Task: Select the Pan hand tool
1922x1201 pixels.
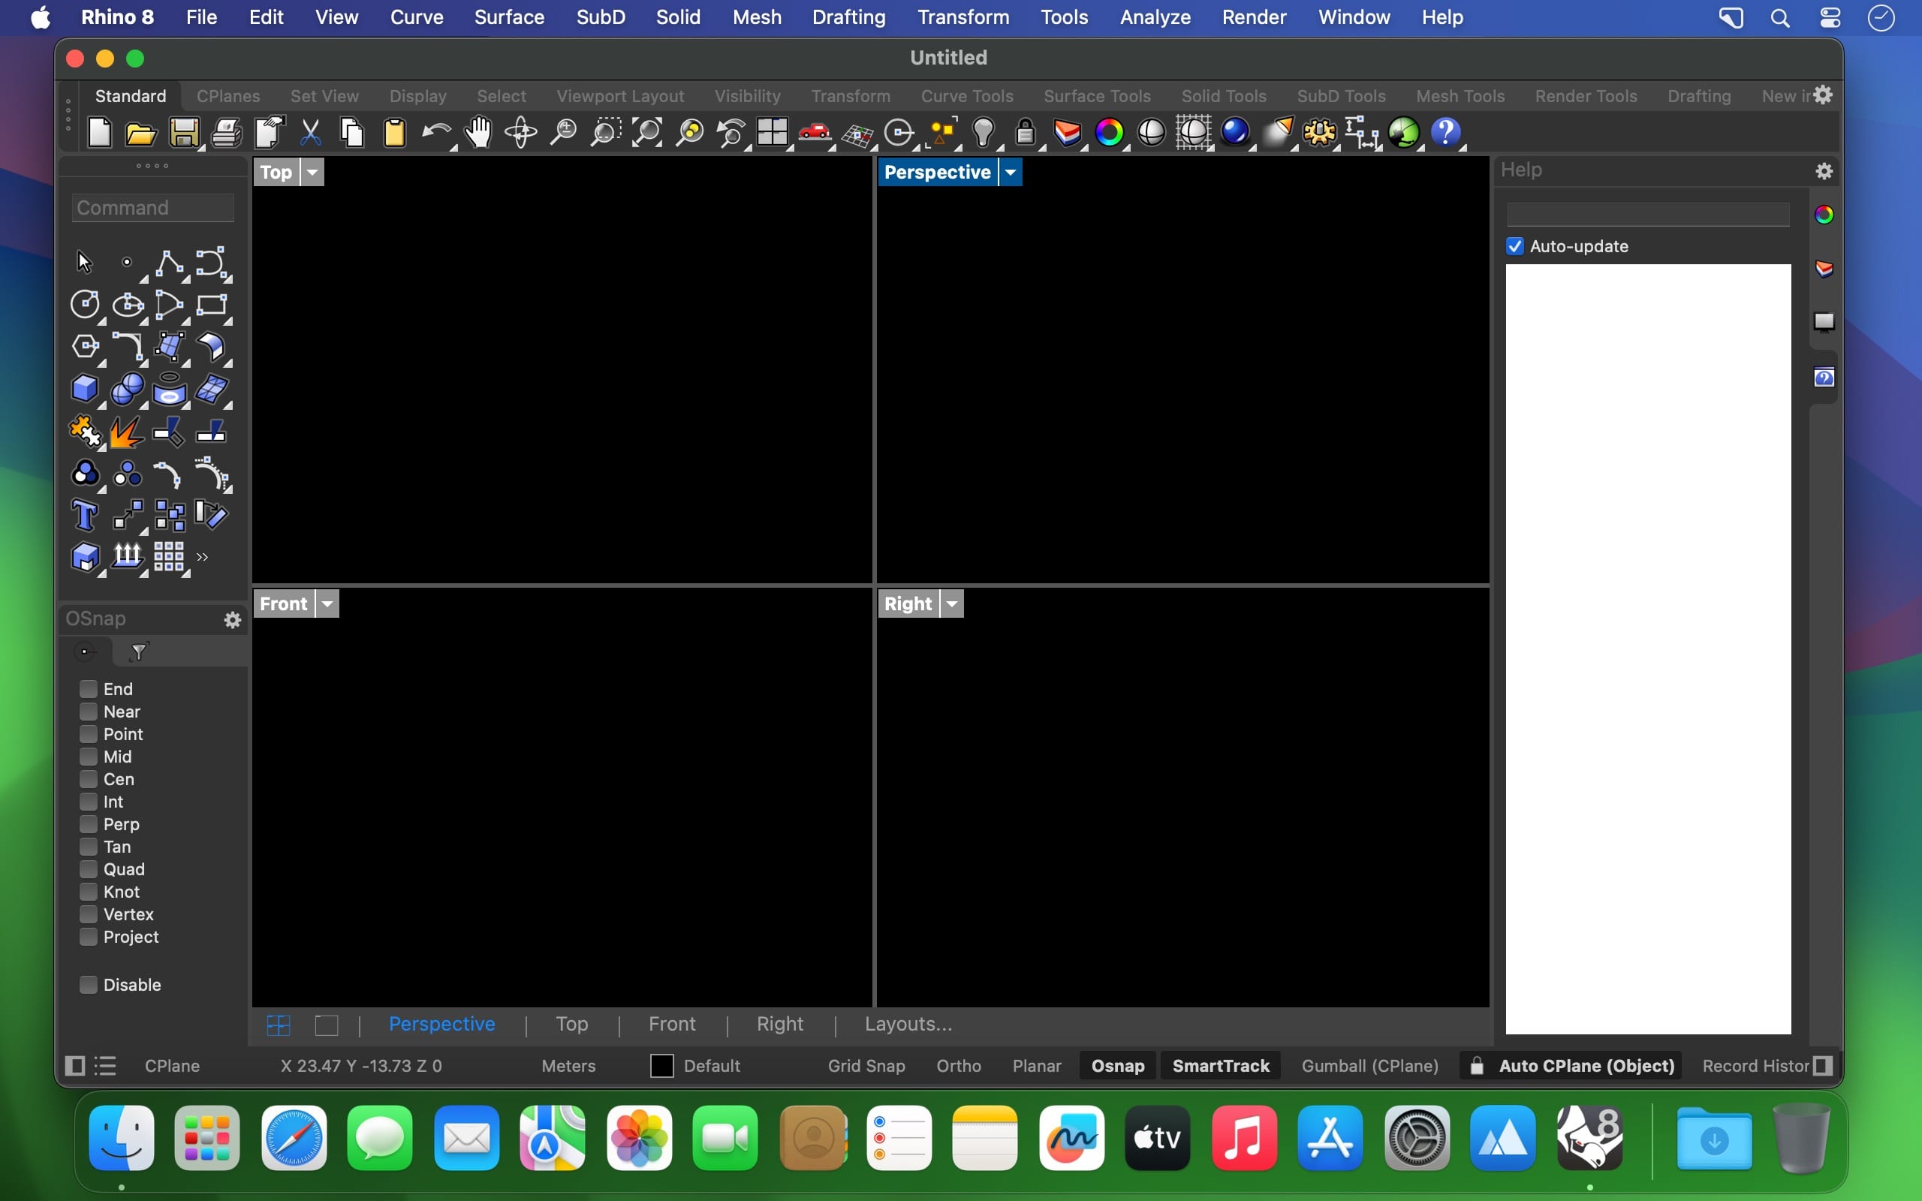Action: click(478, 133)
